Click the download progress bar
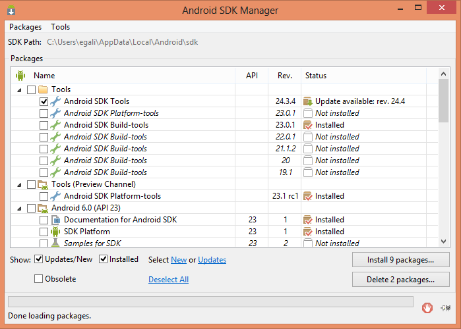The width and height of the screenshot is (461, 329). point(210,301)
